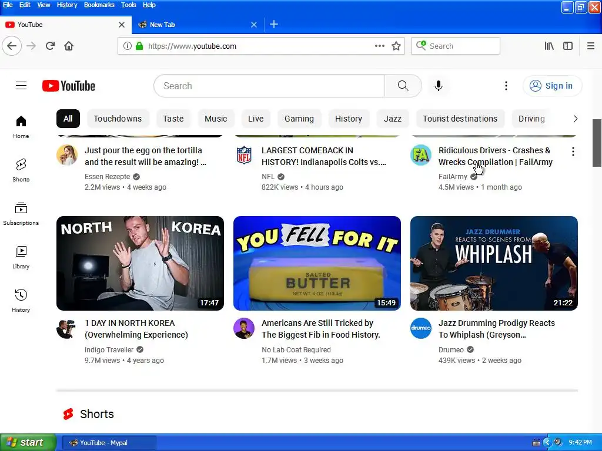This screenshot has width=602, height=451.
Task: Click the green padlock security icon
Action: point(139,46)
